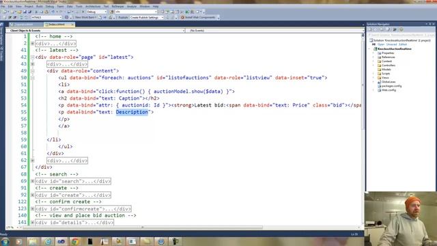Click the New Project toolbar icon

click(4, 12)
